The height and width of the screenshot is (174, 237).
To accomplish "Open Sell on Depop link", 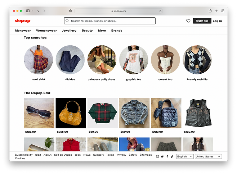I will click(x=63, y=155).
